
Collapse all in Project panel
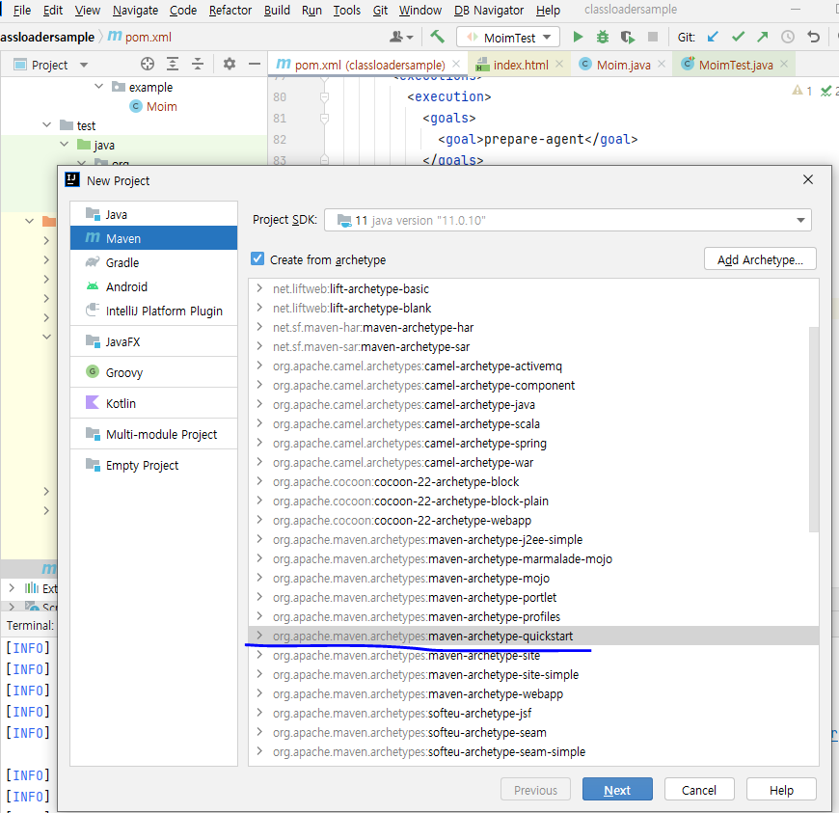[x=198, y=65]
